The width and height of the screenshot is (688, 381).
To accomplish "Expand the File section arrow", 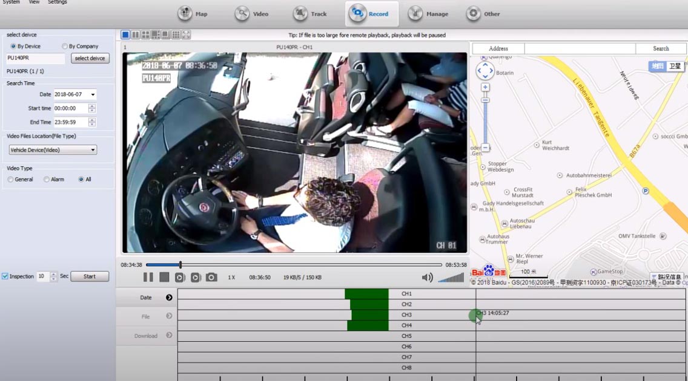I will [x=169, y=316].
